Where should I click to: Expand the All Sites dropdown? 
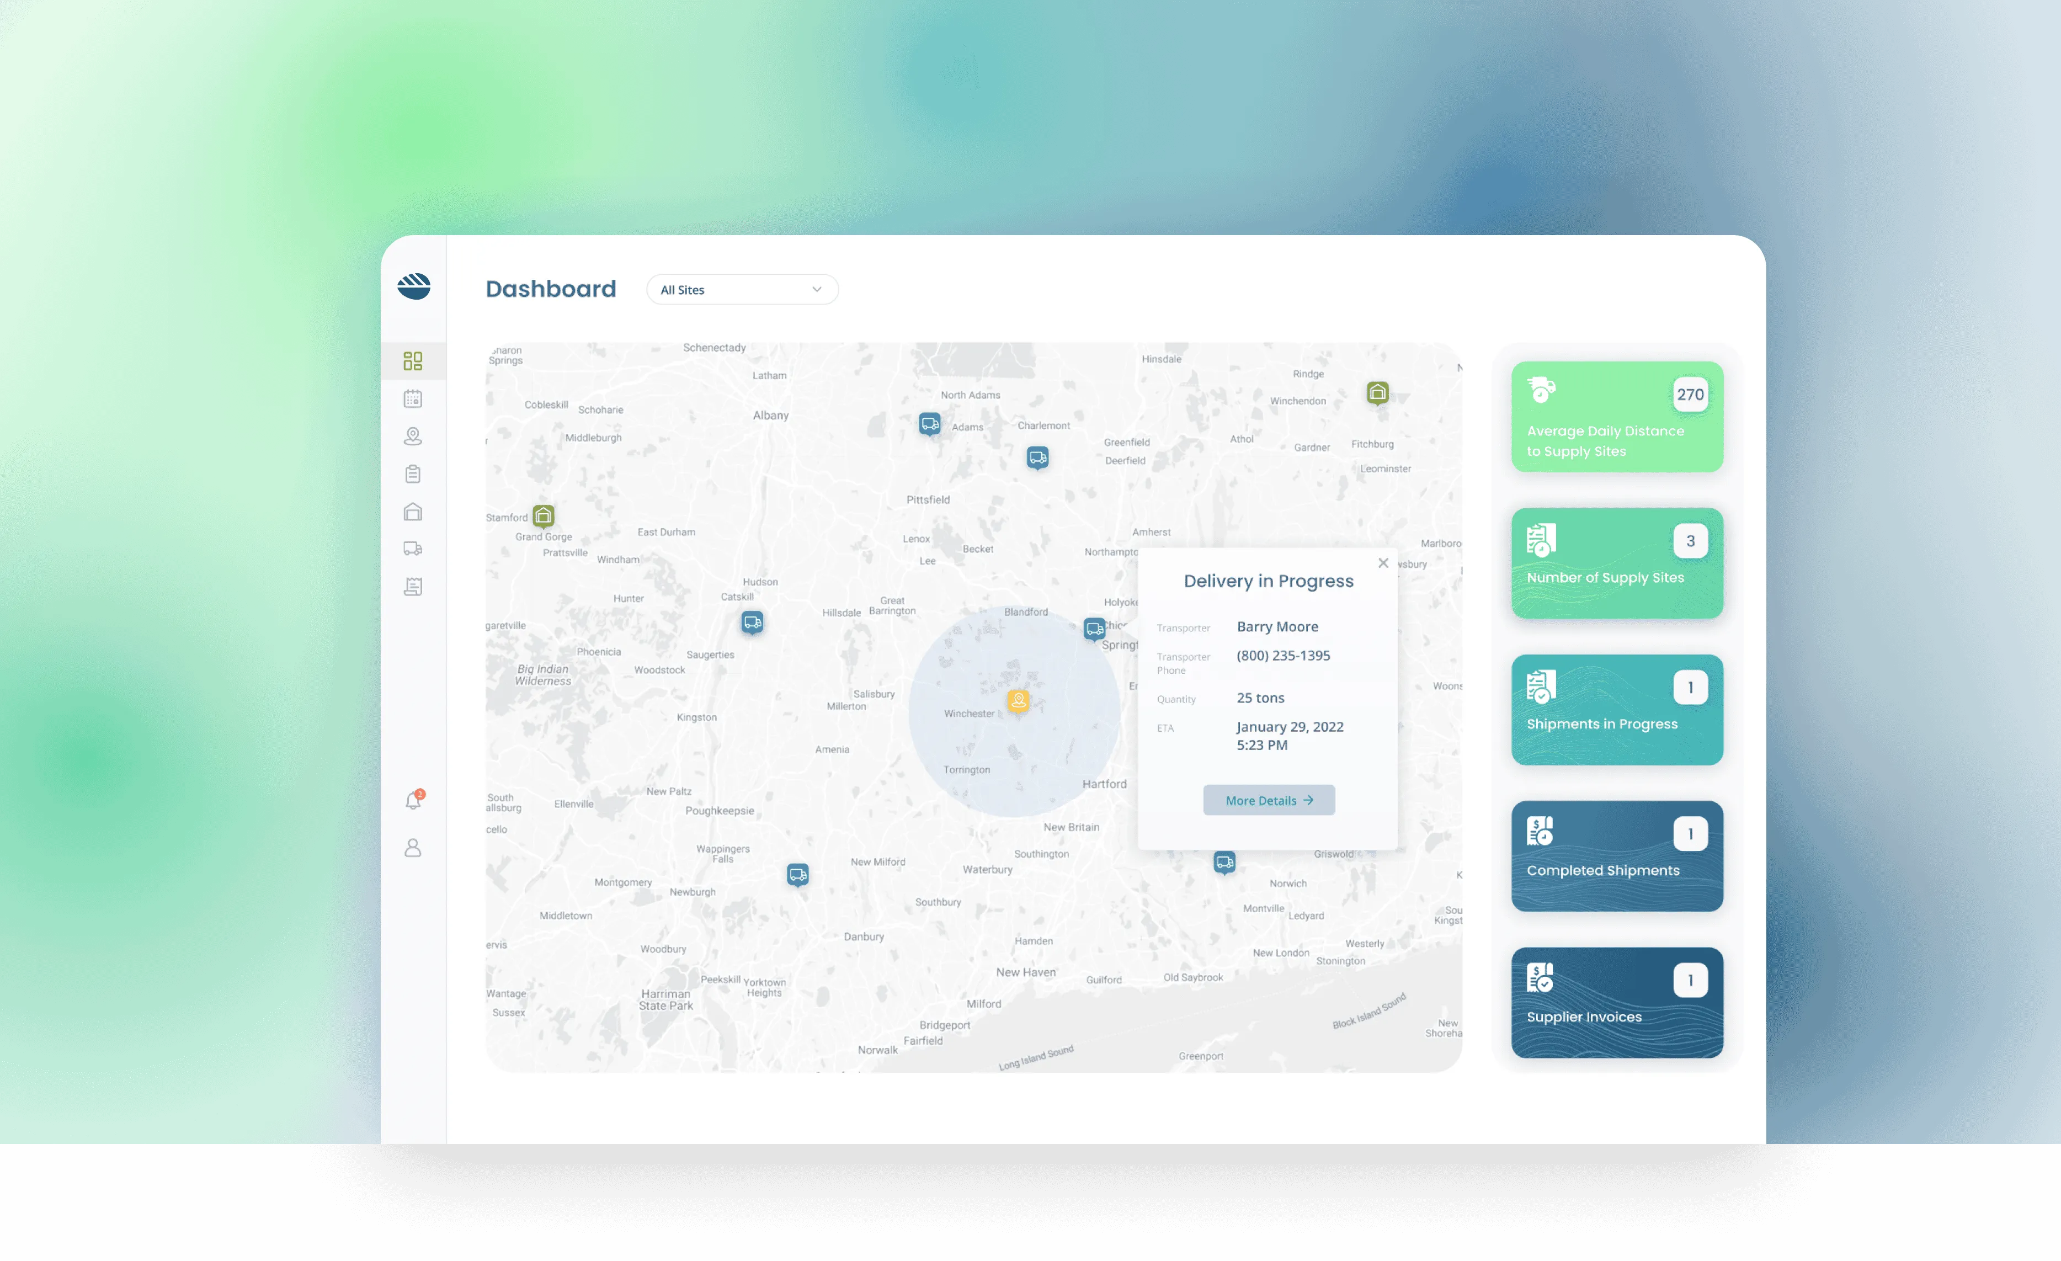tap(742, 290)
